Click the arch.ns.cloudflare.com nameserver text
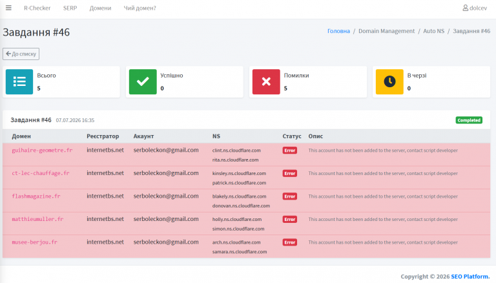Image resolution: width=496 pixels, height=283 pixels. click(x=236, y=242)
